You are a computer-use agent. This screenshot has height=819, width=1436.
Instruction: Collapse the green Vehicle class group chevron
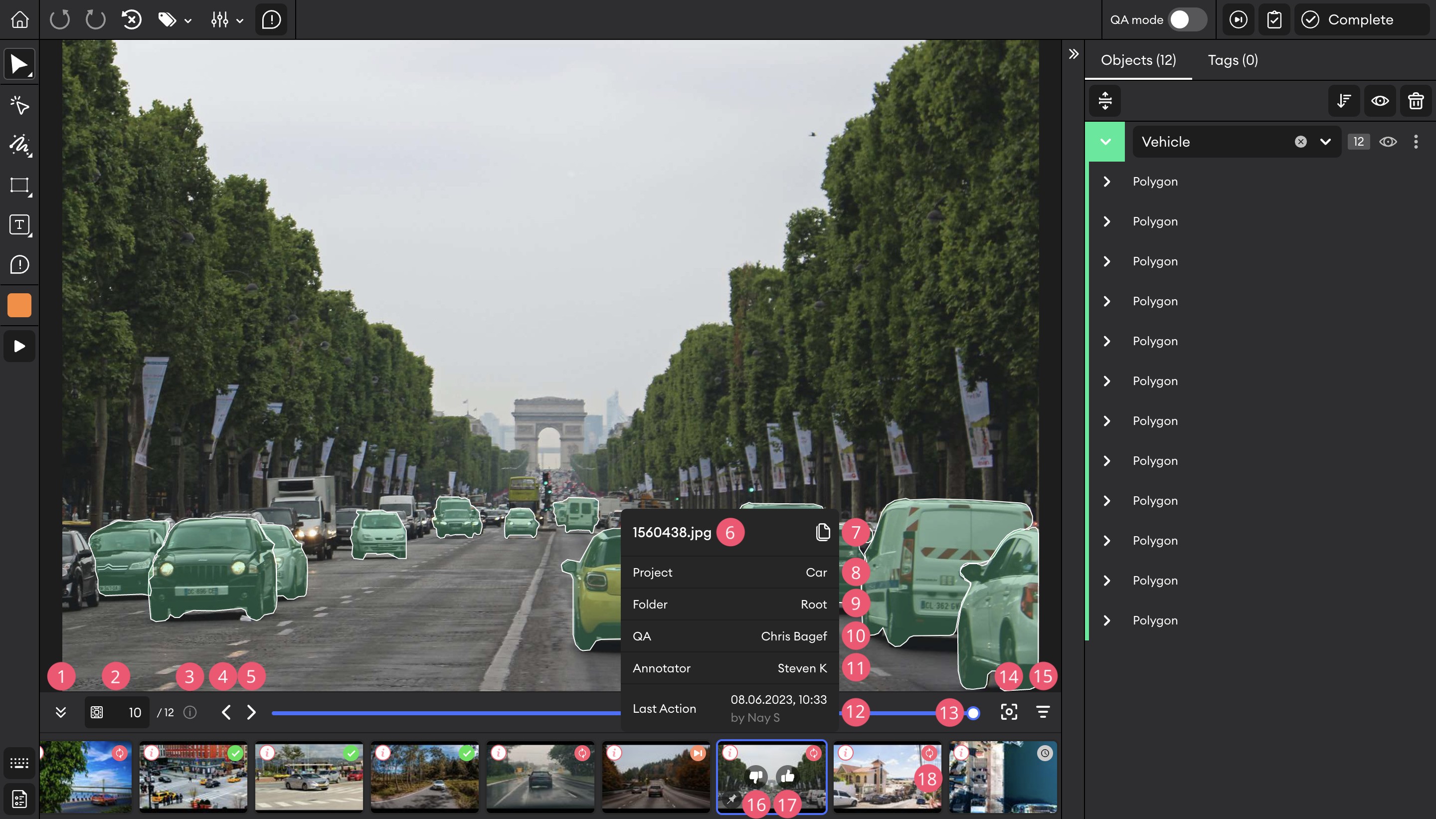click(1105, 142)
